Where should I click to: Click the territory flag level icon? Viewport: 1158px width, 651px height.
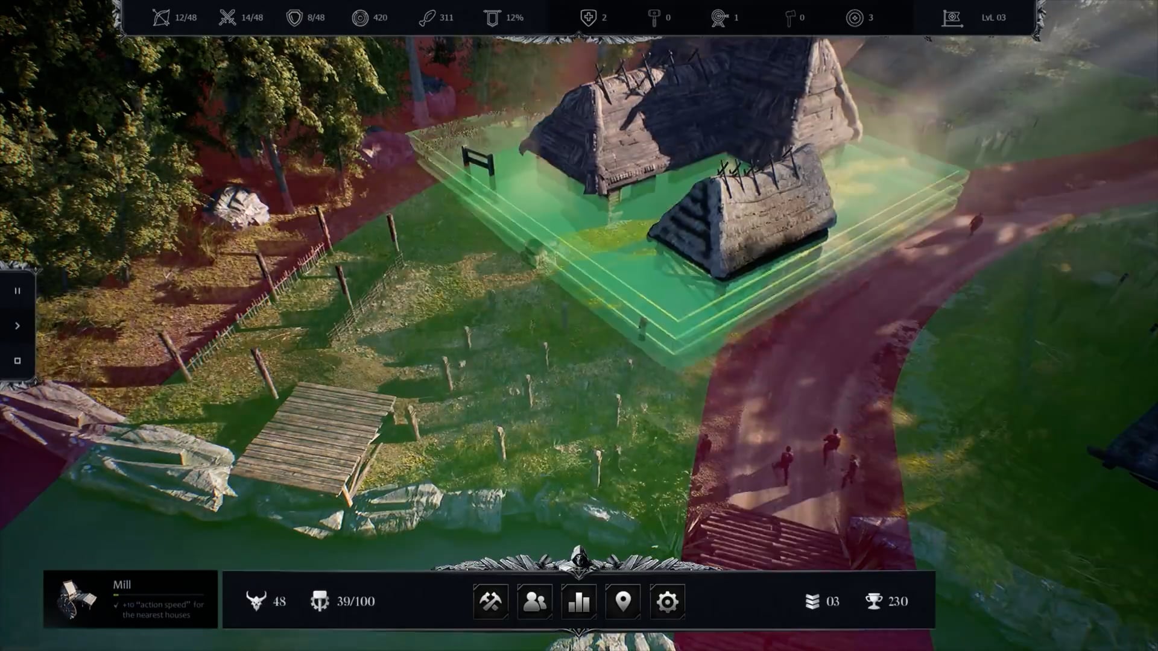952,17
